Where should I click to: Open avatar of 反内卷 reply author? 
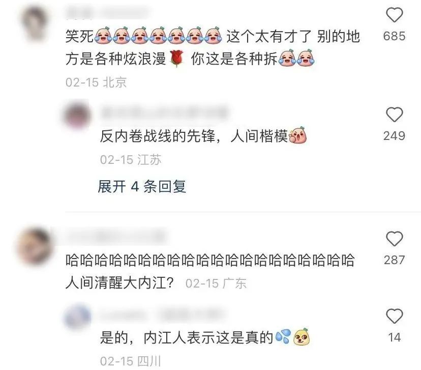[x=77, y=115]
